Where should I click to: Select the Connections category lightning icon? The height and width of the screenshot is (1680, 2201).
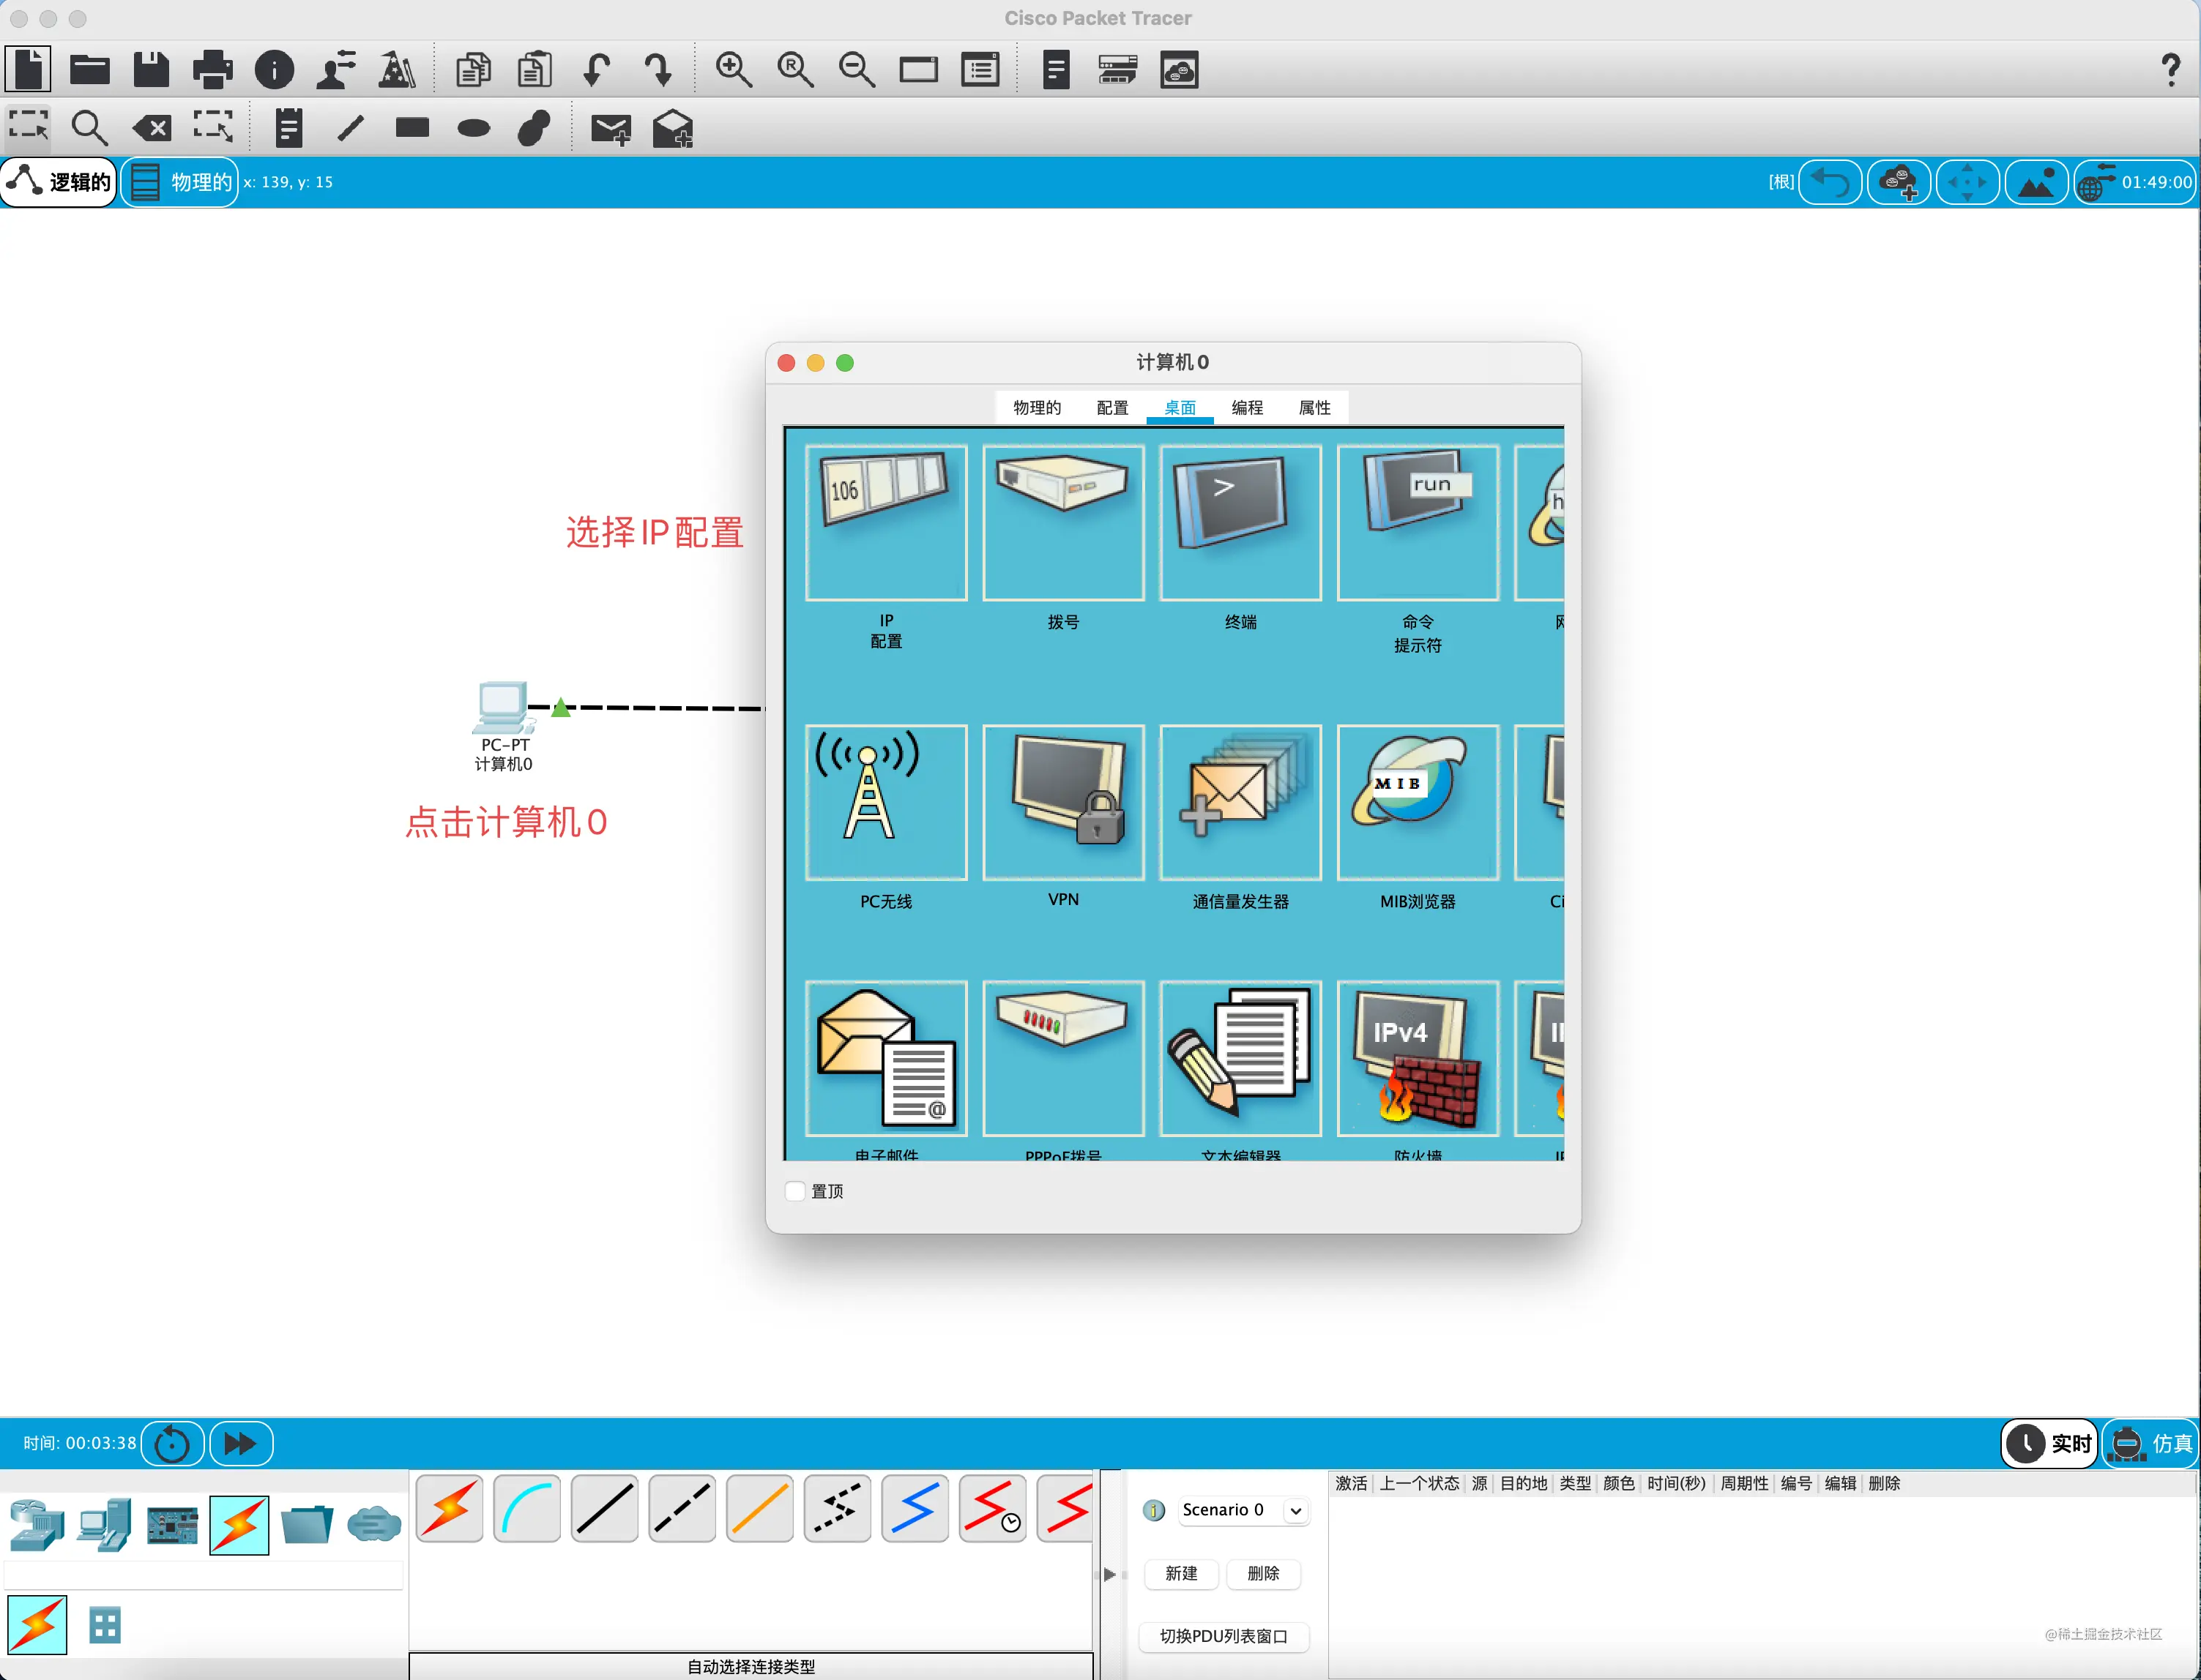[x=239, y=1525]
